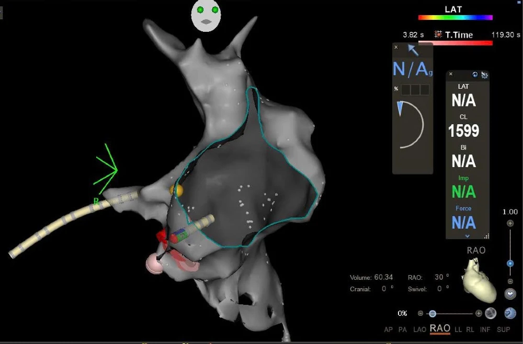523x344 pixels.
Task: Expand the chevron below the Force value
Action: [467, 236]
